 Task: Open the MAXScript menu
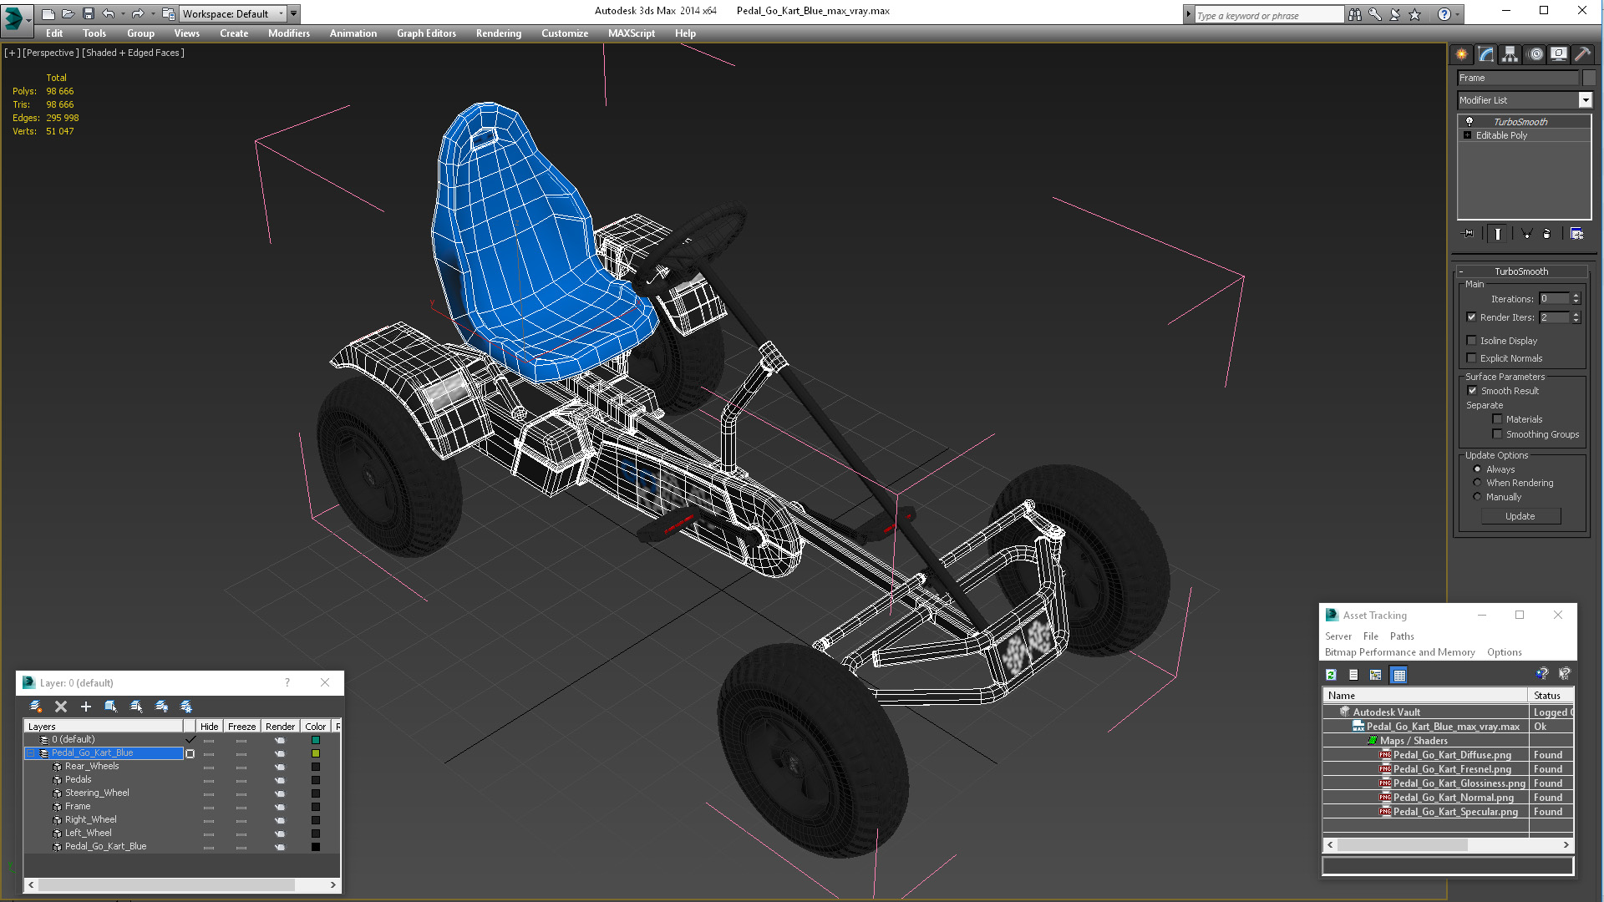(631, 33)
